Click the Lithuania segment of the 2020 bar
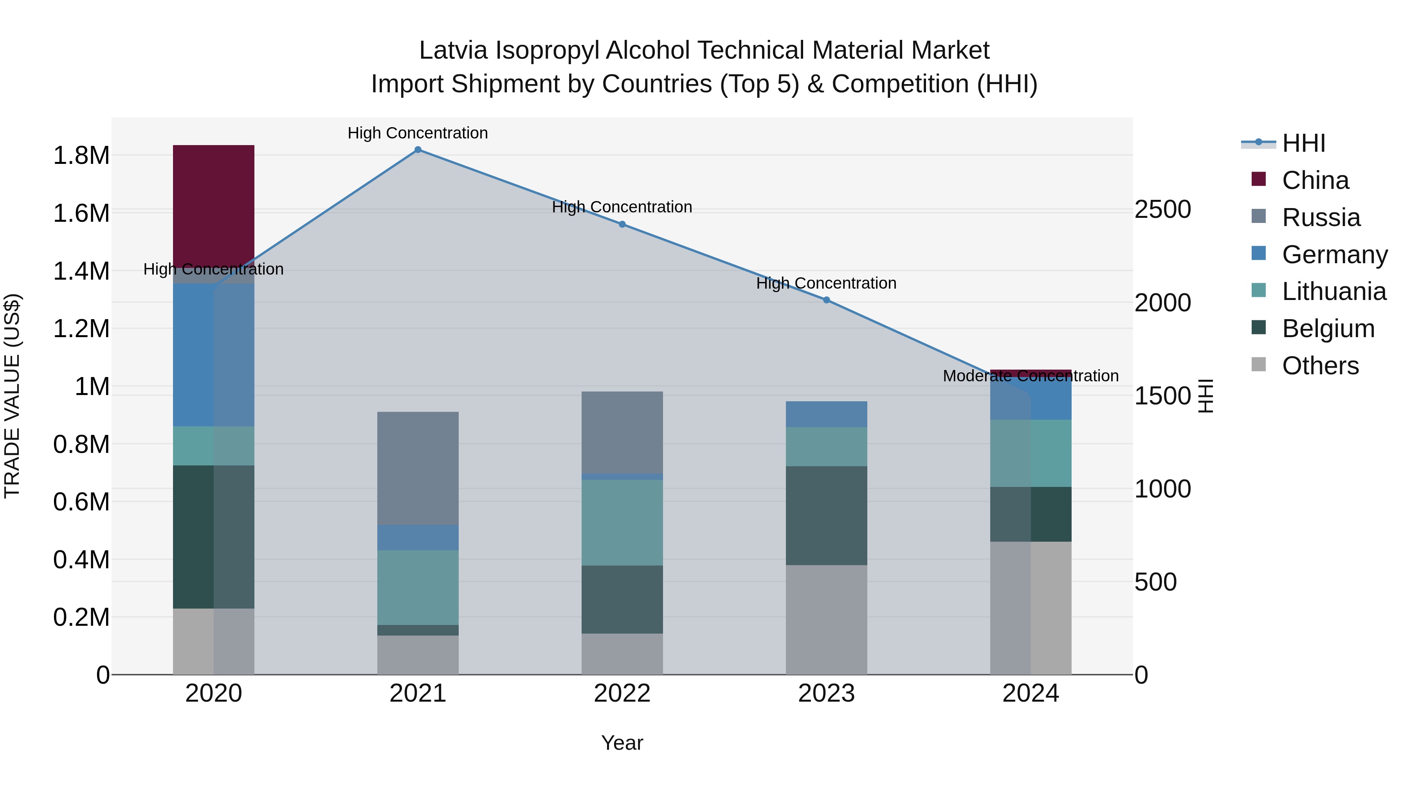Viewport: 1409px width, 792px height. [214, 446]
